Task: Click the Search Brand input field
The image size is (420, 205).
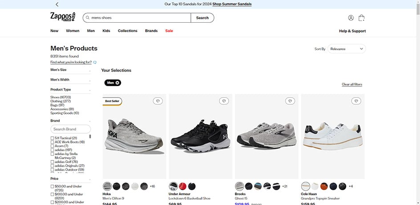Action: (71, 129)
